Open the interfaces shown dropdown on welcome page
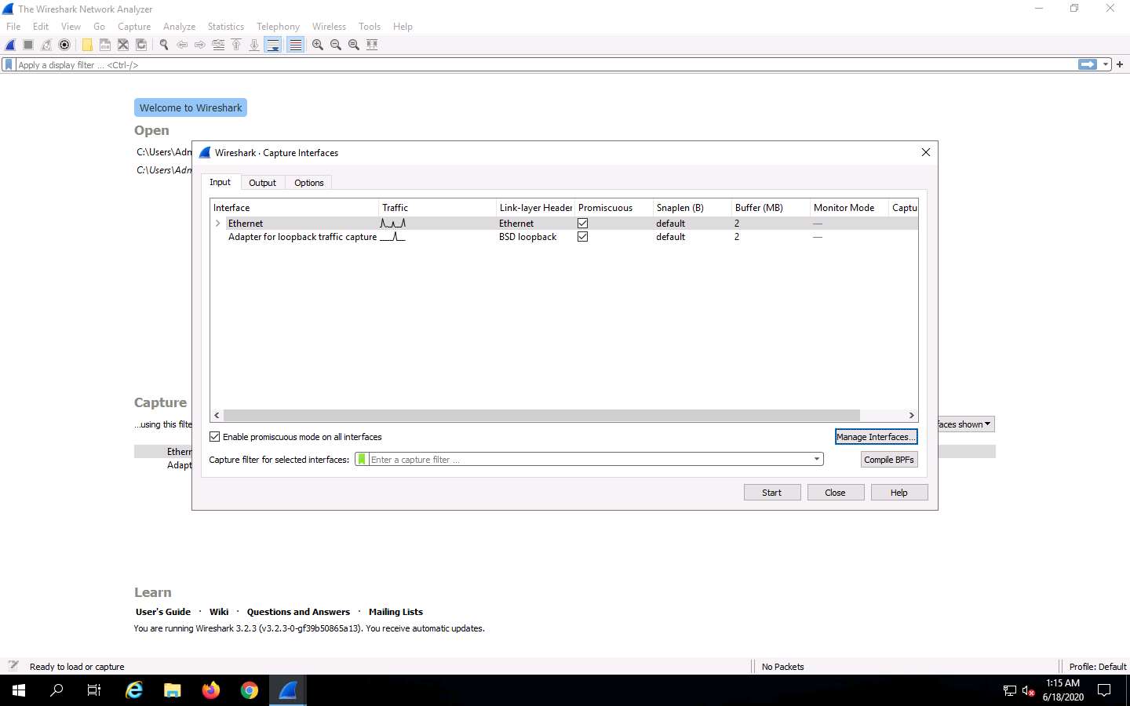Screen dimensions: 1130x706 [967, 424]
